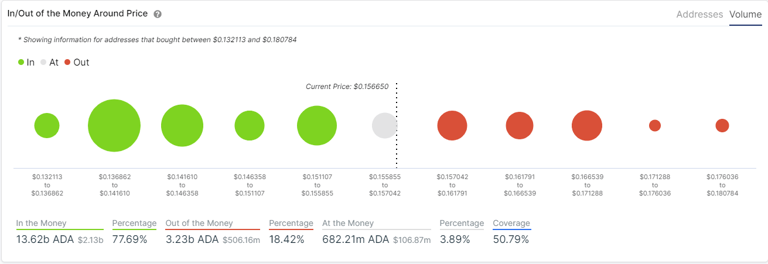Click green bubble for $0.132113 to $0.136862
768x264 pixels.
click(47, 126)
